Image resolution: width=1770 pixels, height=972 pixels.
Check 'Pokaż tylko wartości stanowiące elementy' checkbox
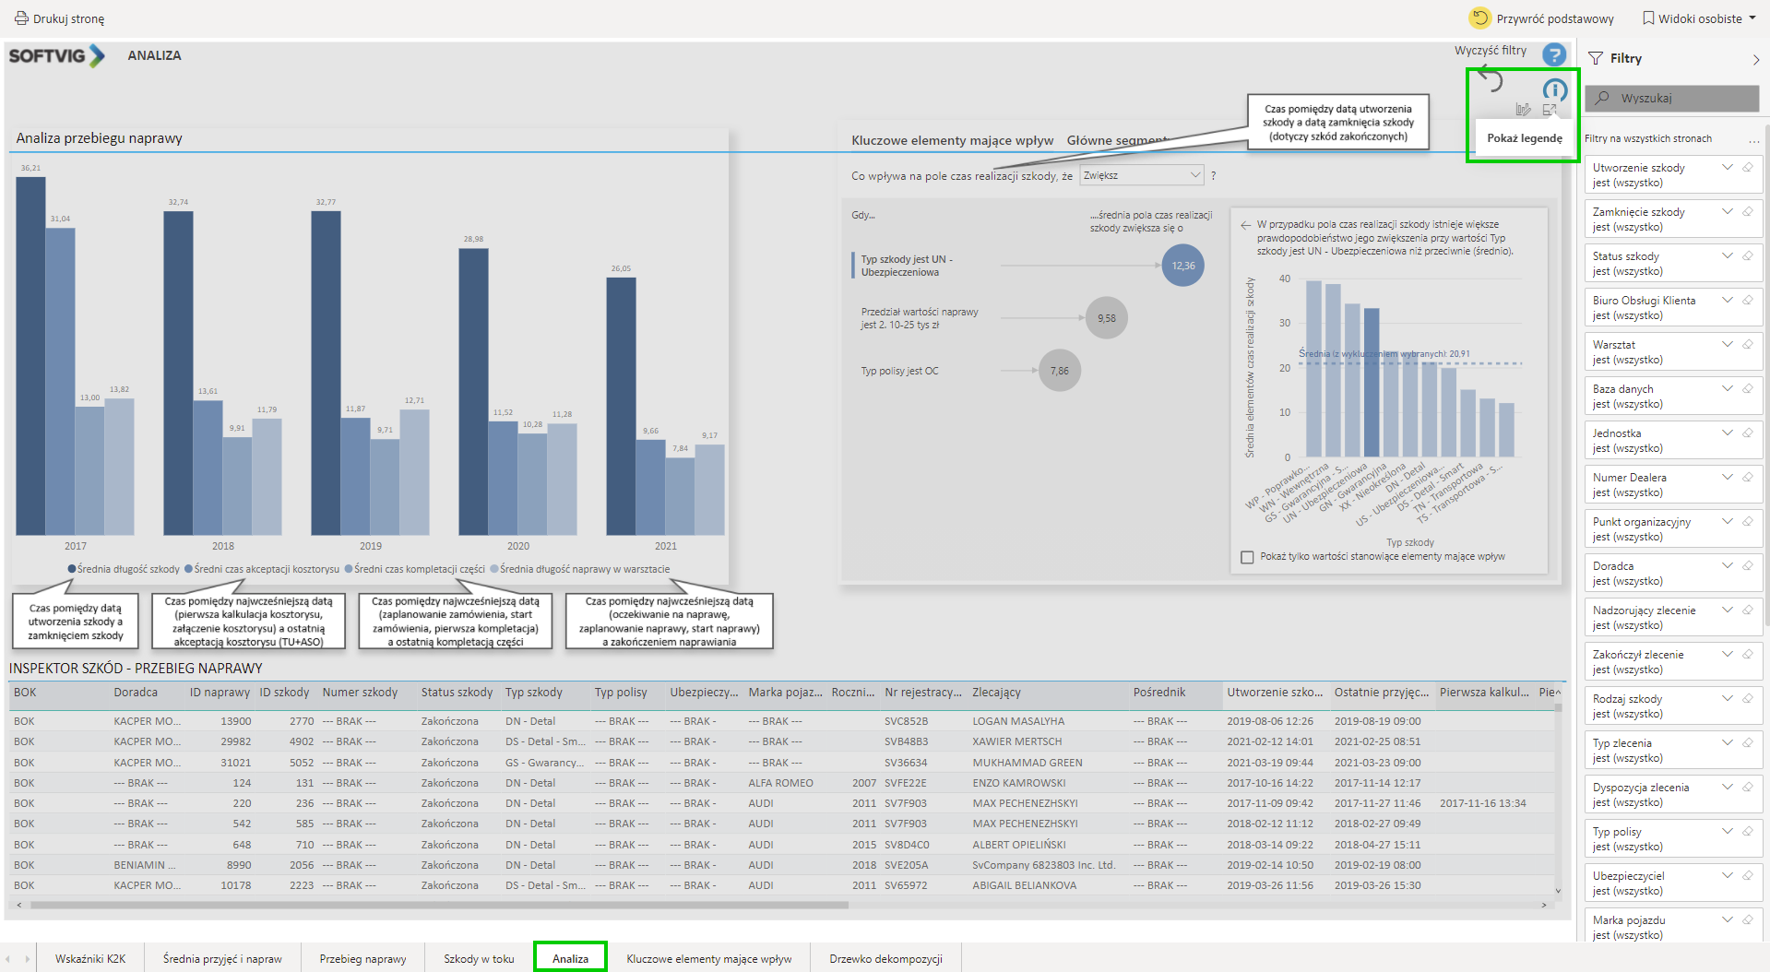pos(1247,557)
